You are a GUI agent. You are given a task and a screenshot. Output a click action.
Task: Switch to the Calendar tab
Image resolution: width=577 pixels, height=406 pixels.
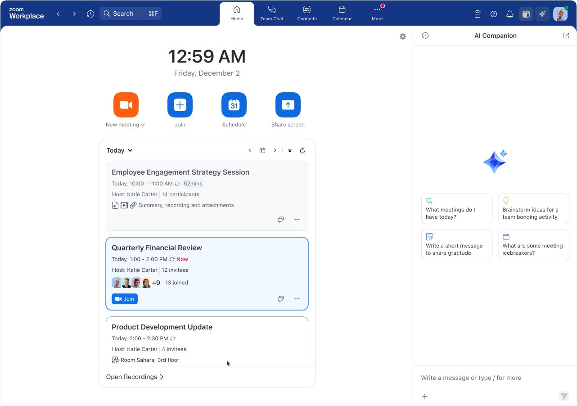click(342, 14)
